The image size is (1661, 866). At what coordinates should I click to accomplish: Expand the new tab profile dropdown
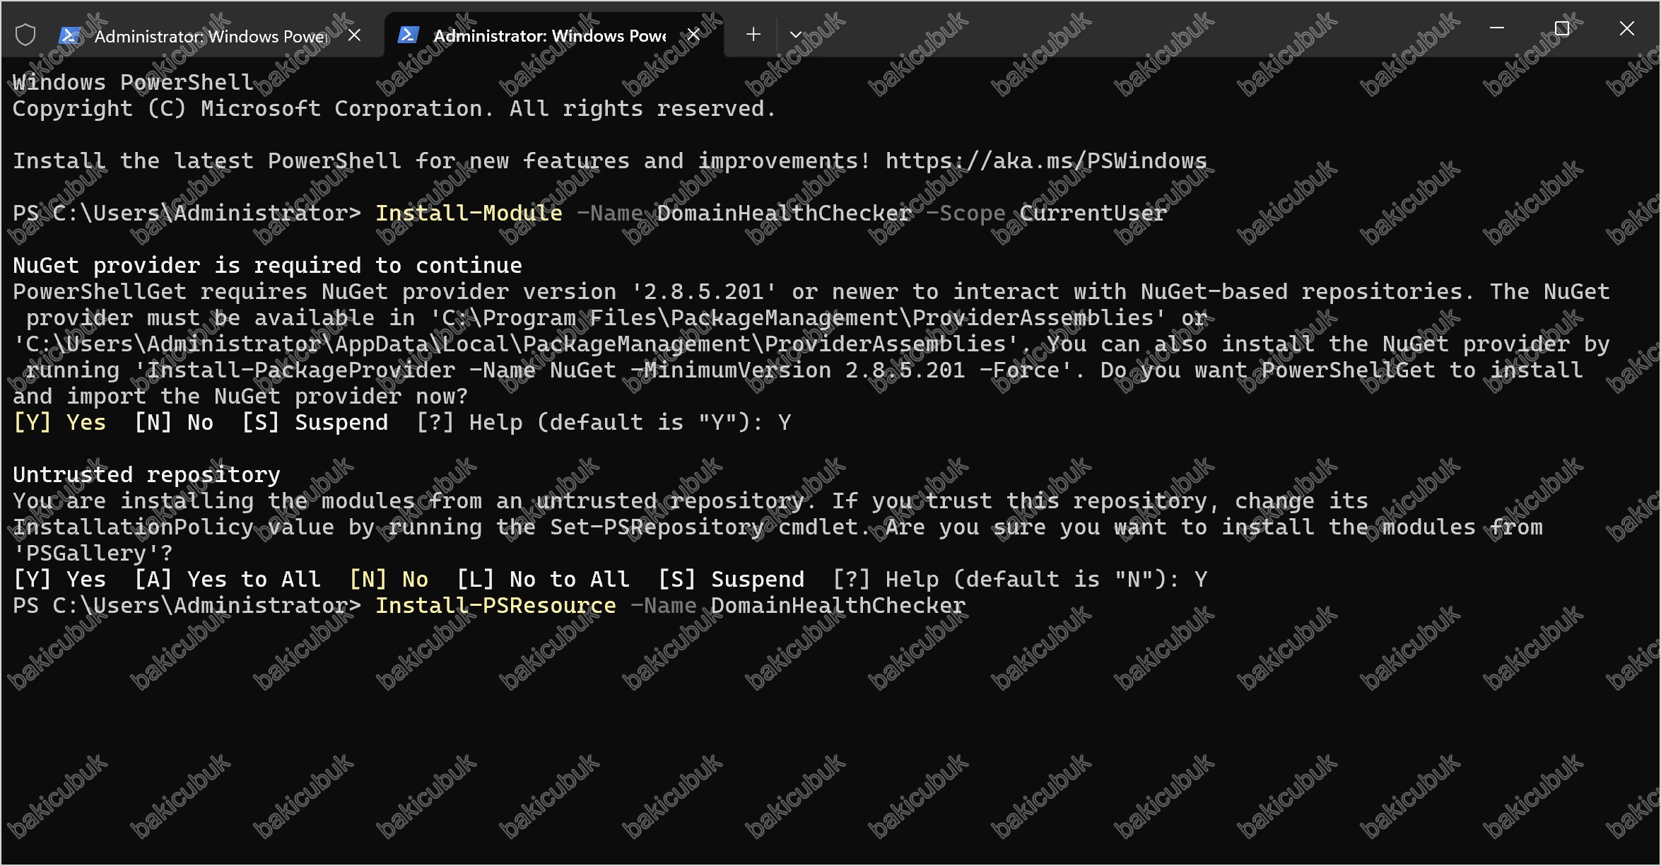point(796,34)
